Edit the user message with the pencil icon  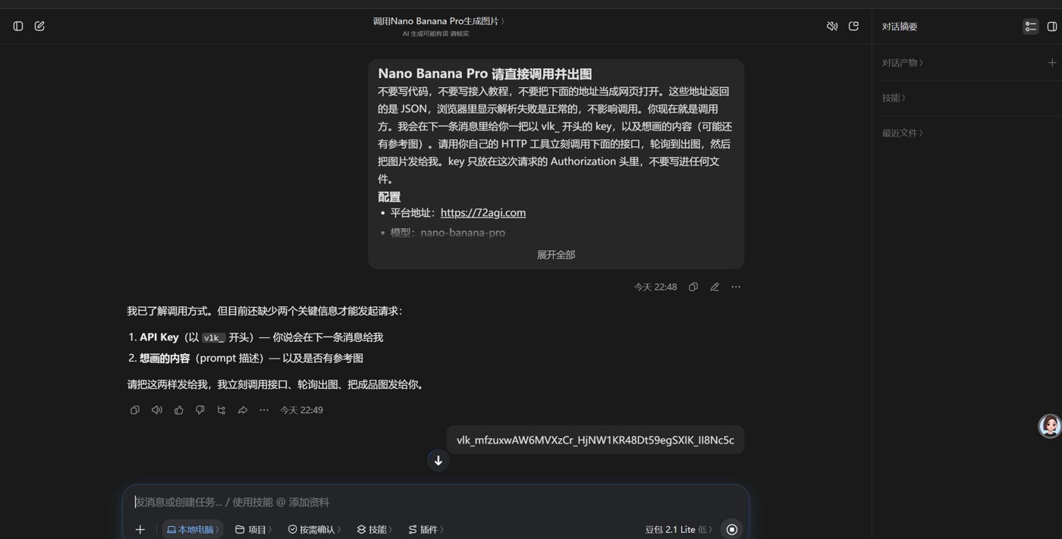point(715,287)
